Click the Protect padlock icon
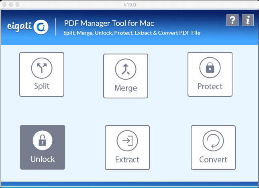The width and height of the screenshot is (259, 188). [x=210, y=68]
